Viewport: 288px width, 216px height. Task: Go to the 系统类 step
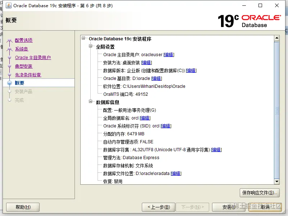point(22,49)
